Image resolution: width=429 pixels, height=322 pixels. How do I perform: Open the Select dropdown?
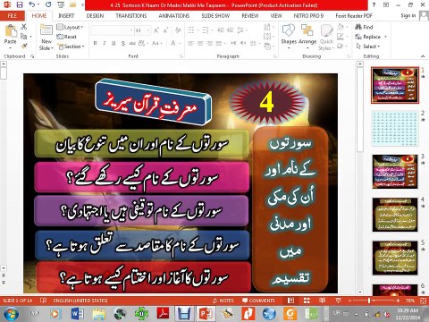pos(368,47)
